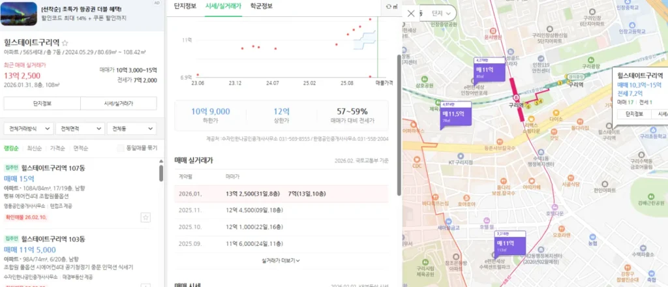Image resolution: width=668 pixels, height=287 pixels.
Task: Click the ad thumbnail aurora image
Action: coord(18,14)
